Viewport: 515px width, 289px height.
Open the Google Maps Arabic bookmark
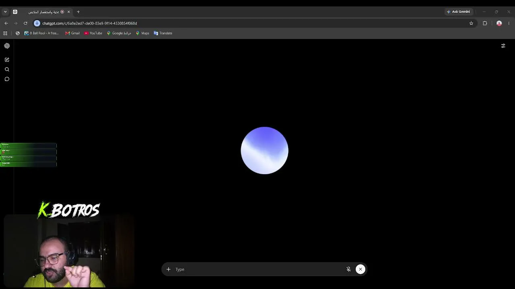[x=119, y=33]
